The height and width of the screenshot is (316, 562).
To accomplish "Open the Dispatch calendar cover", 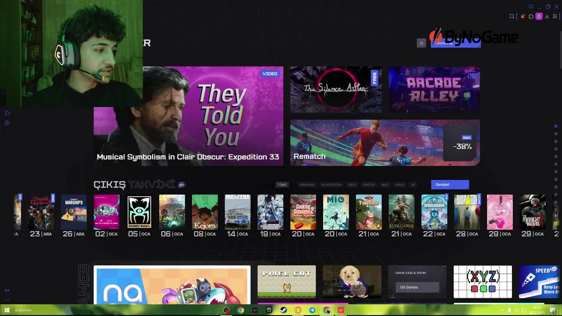I will (467, 212).
